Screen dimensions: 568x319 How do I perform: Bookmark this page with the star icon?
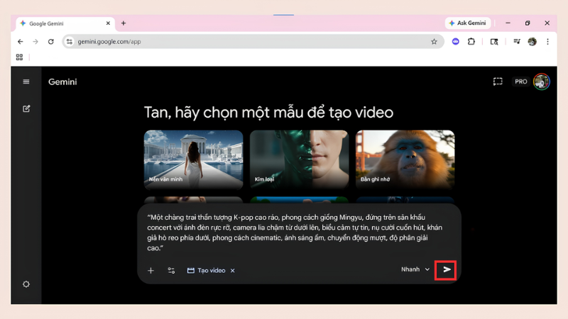point(434,42)
